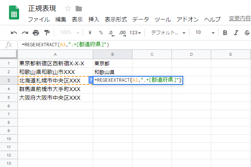
Task: Select column D header
Action: [191, 54]
